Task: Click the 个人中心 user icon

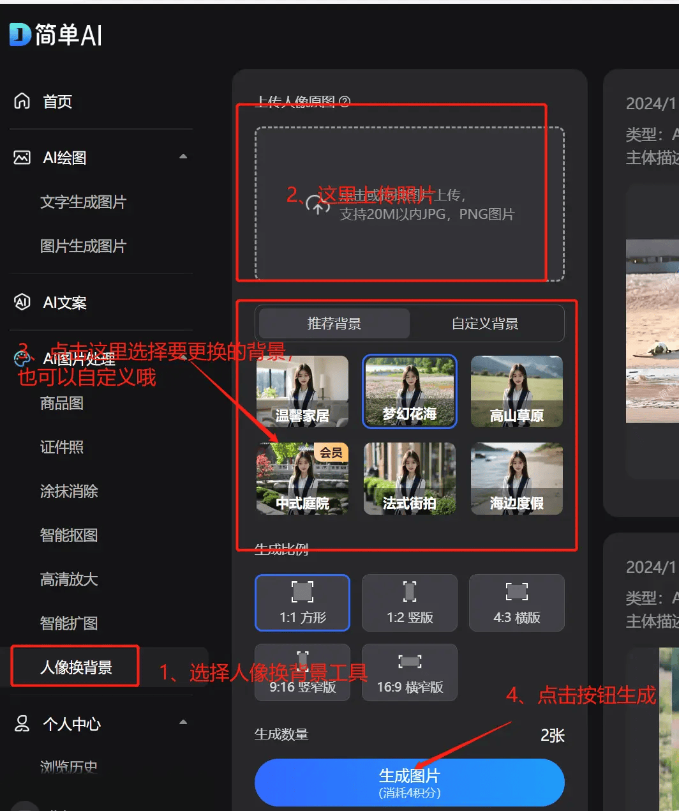Action: pos(22,724)
